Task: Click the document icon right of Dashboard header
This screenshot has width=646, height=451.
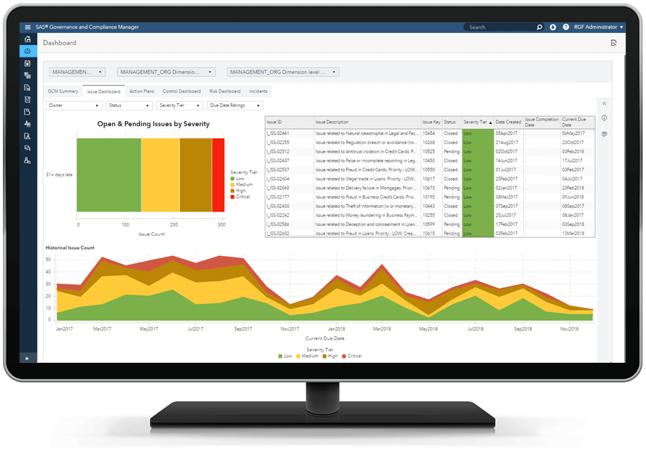Action: click(x=614, y=43)
